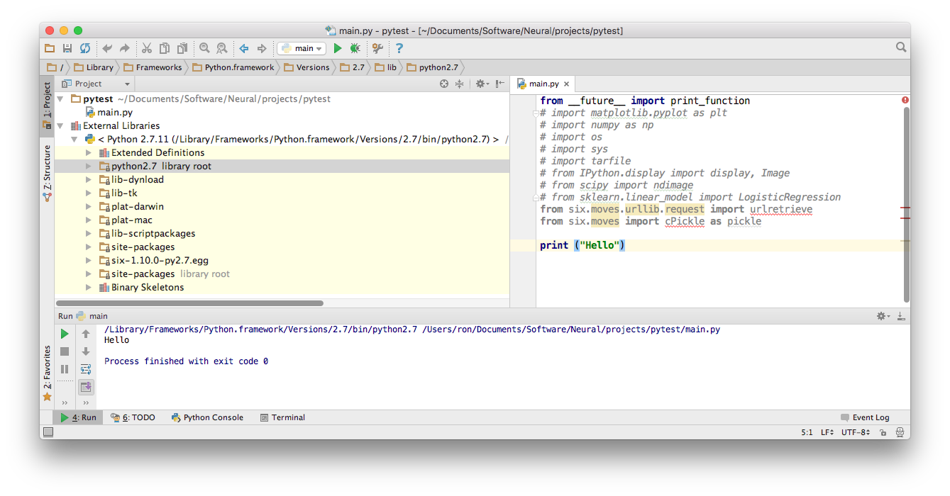
Task: Open the Event Log button
Action: (x=864, y=417)
